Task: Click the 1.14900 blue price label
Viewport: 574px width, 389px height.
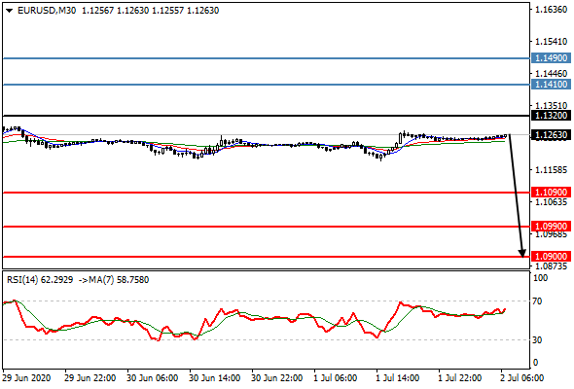Action: (551, 57)
